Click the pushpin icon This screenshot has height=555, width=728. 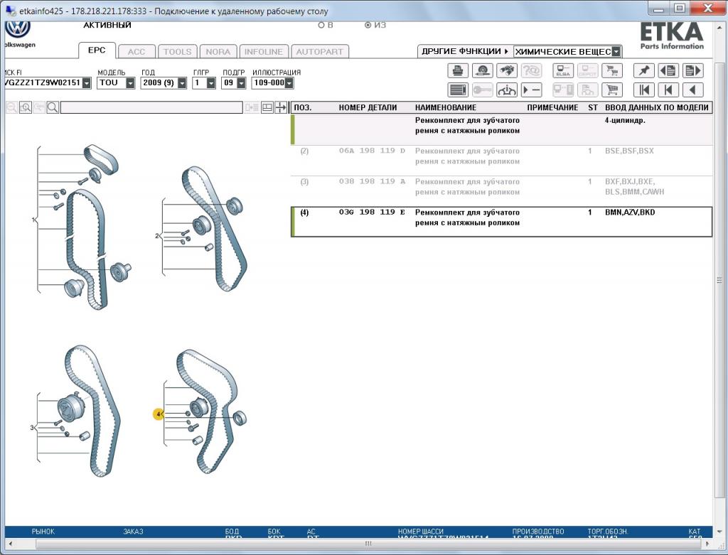[644, 70]
